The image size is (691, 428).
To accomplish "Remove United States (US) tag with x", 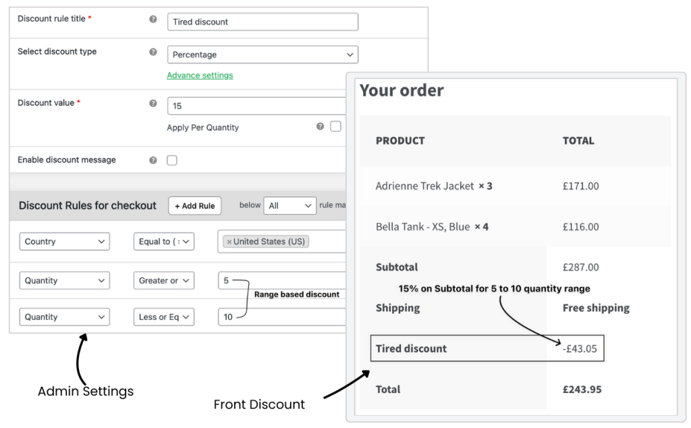I will pyautogui.click(x=229, y=242).
